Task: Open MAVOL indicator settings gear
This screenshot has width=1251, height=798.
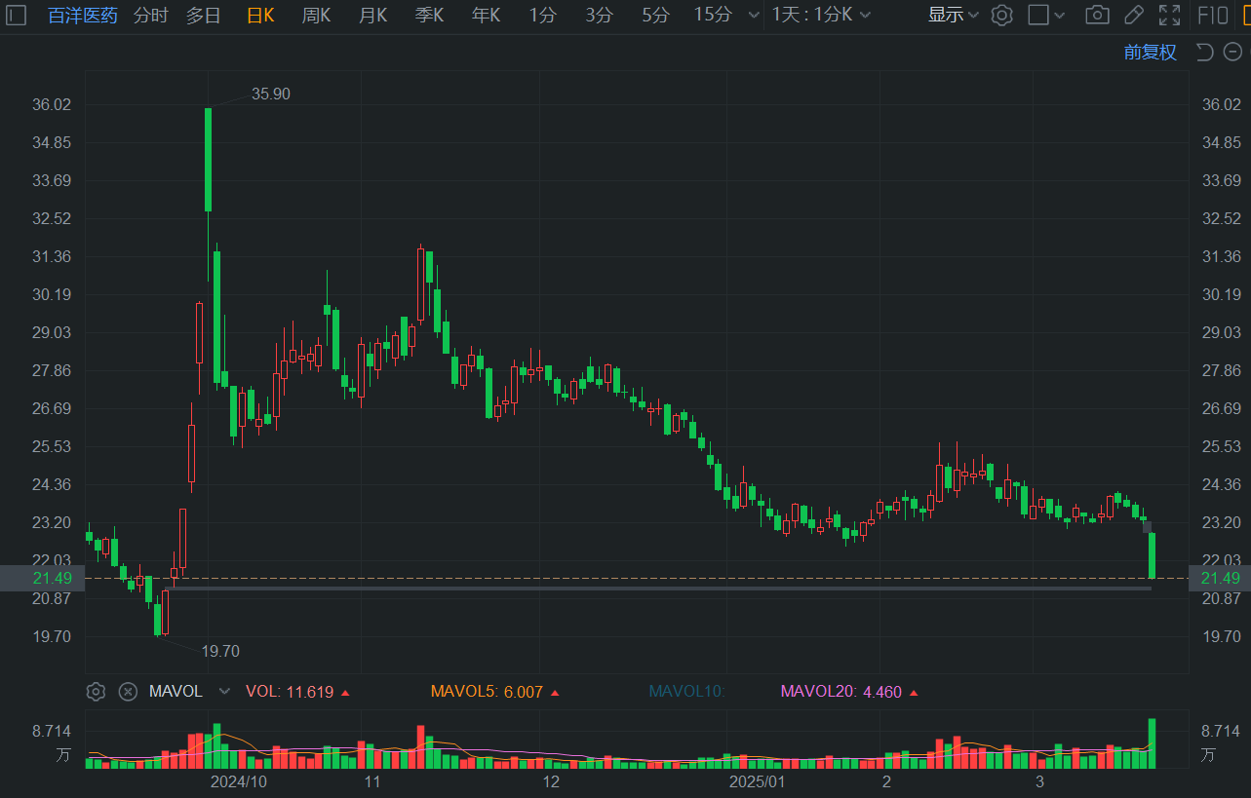Action: (x=96, y=692)
